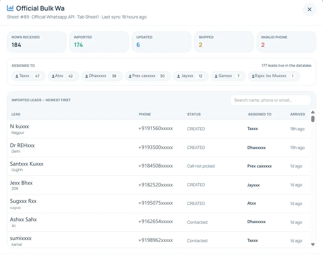Open lead Santxxx Kuxxx

158,166
